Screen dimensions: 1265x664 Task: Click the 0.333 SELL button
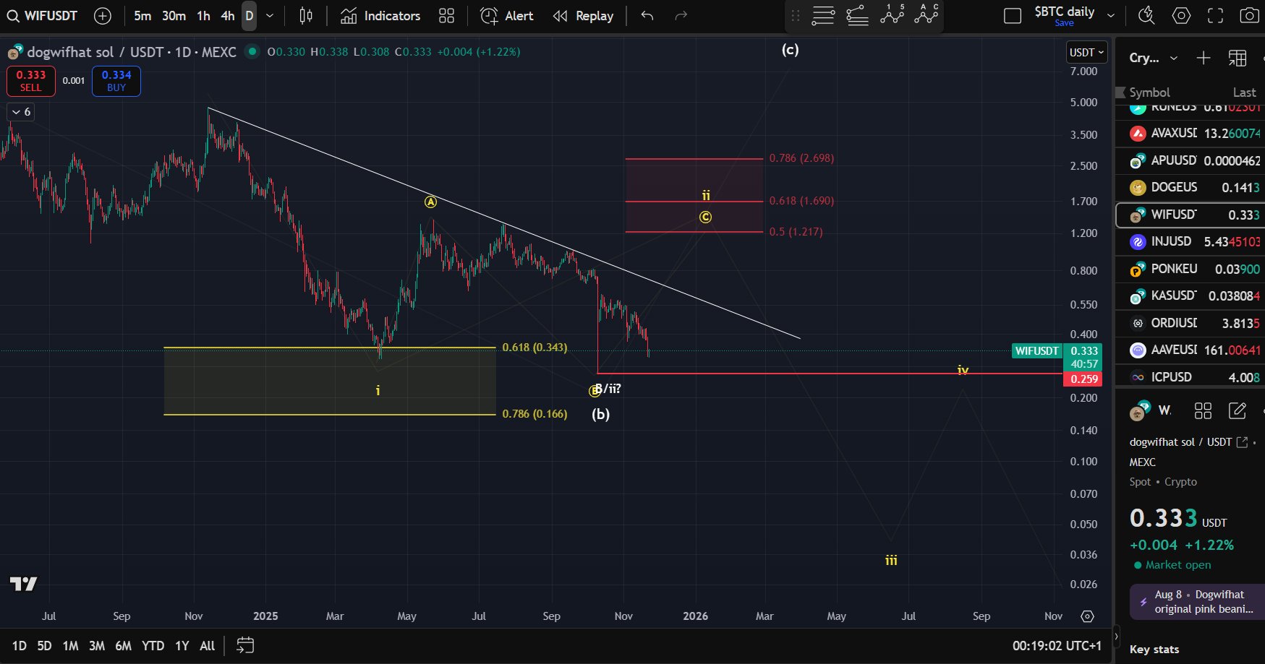coord(31,81)
